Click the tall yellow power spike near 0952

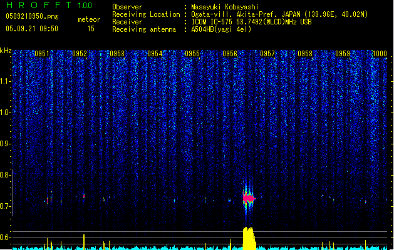(x=84, y=242)
